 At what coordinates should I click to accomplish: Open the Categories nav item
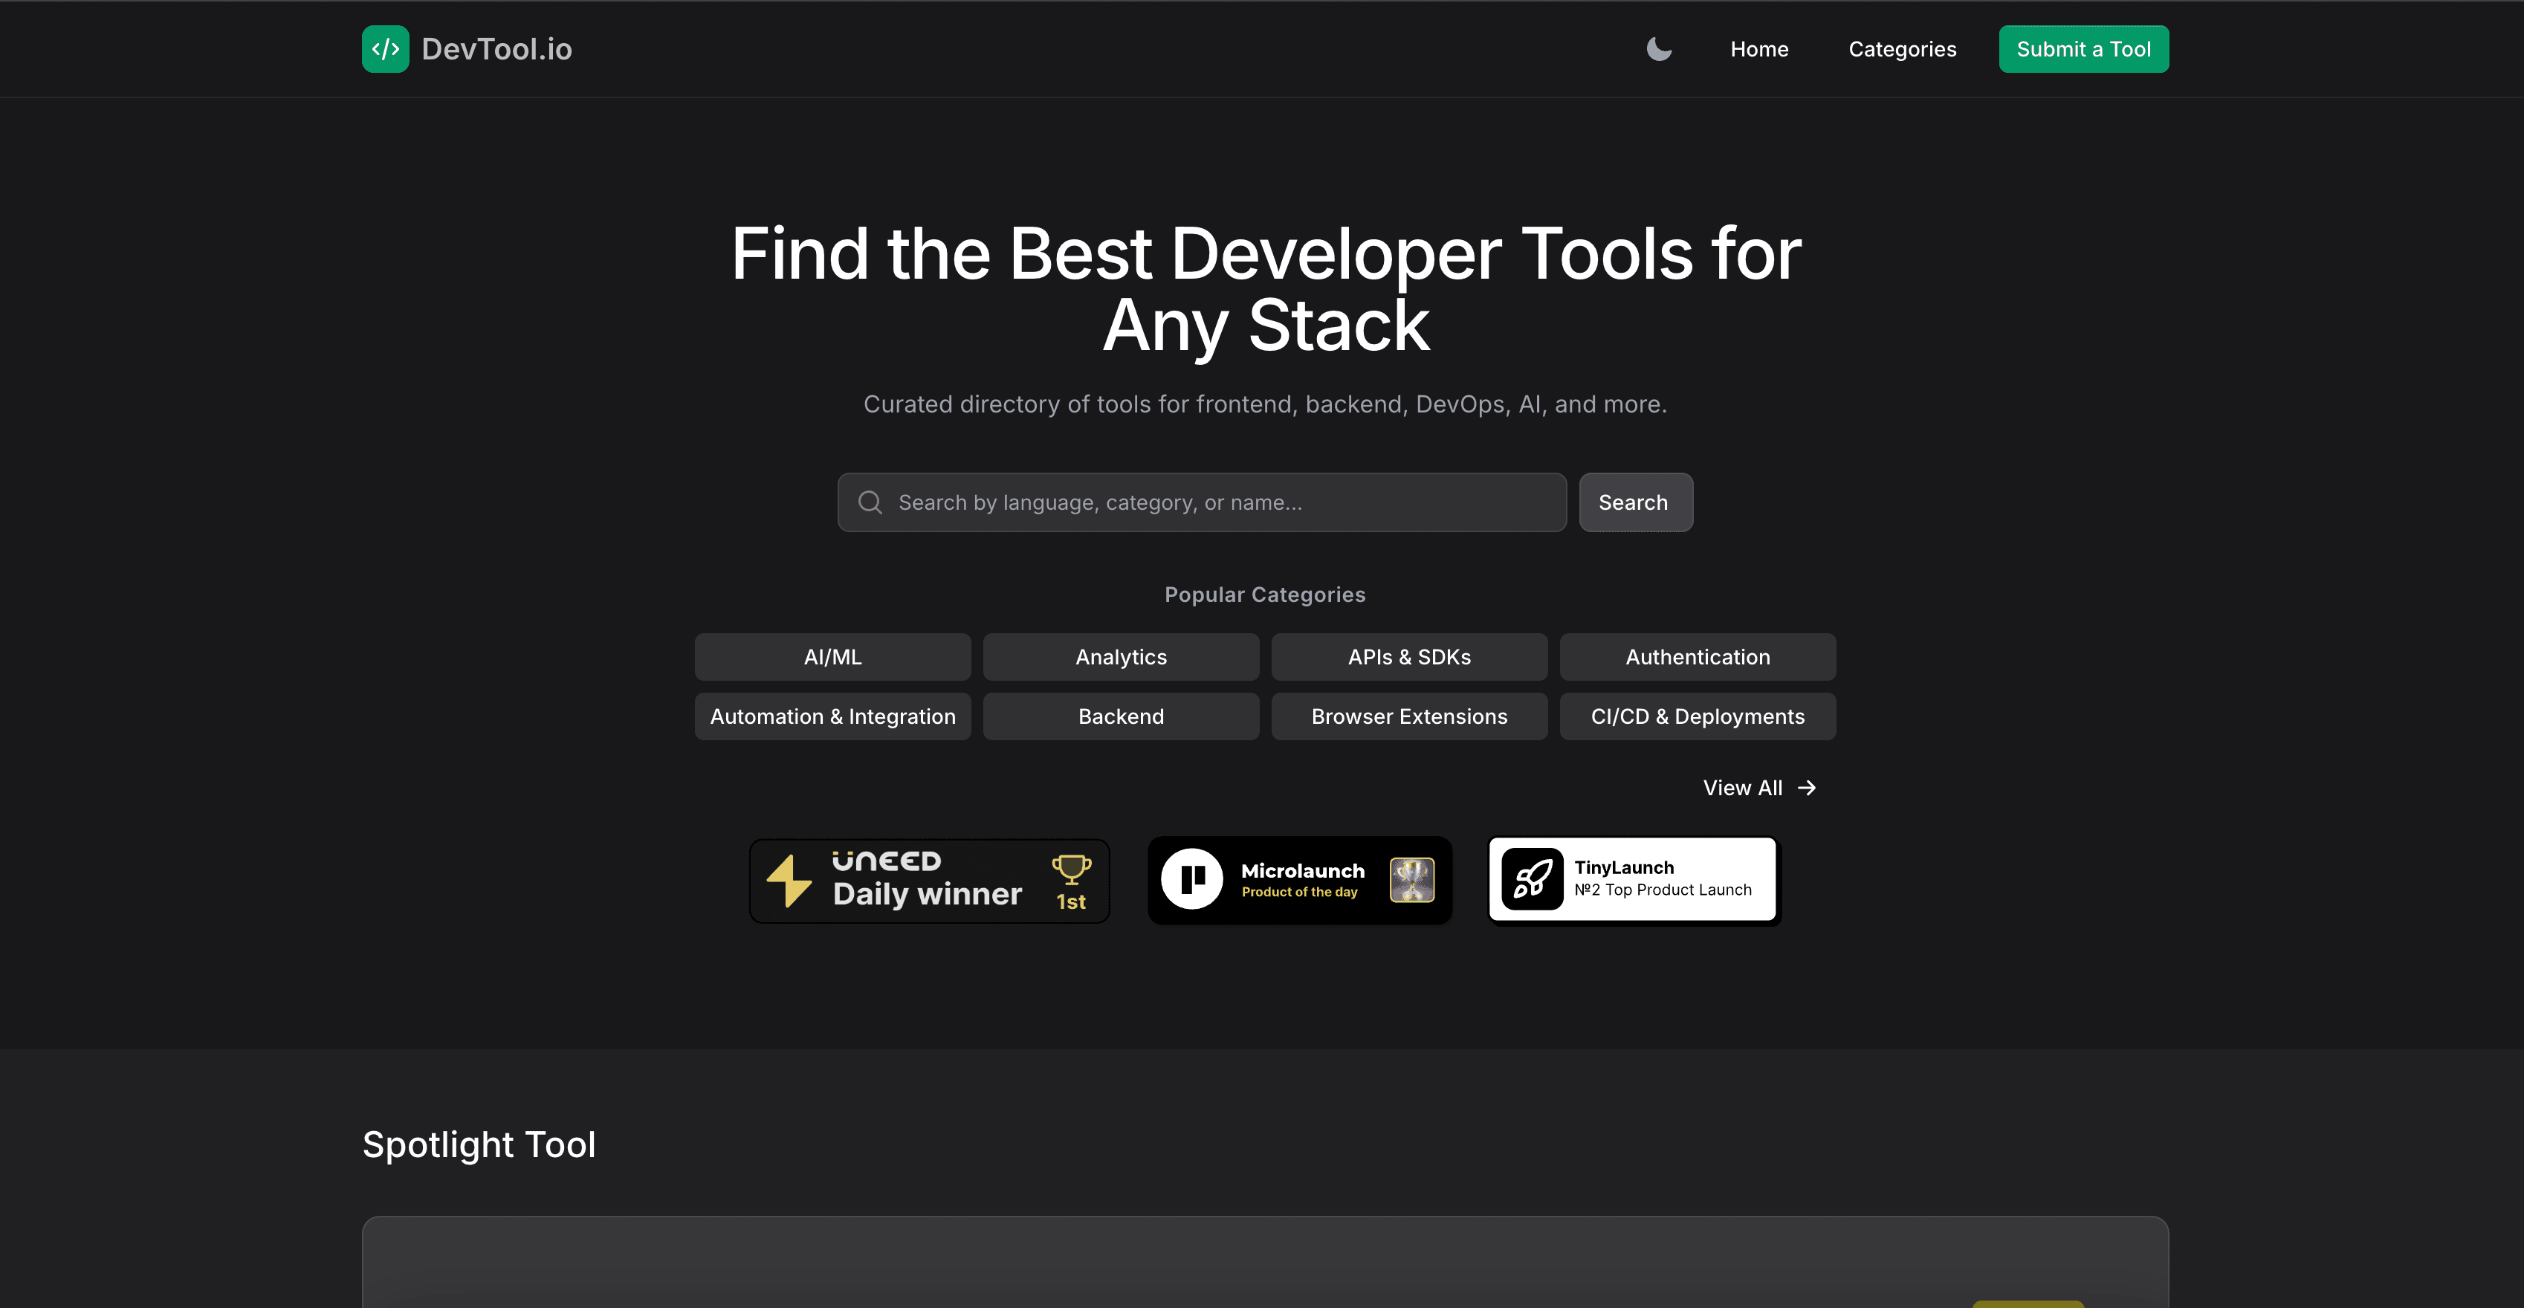coord(1902,49)
